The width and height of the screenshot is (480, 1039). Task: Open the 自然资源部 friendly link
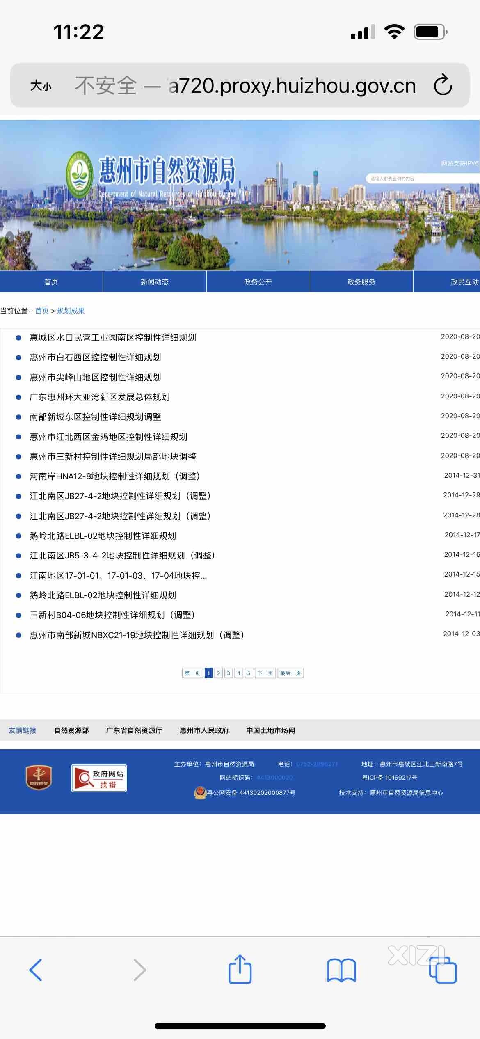pyautogui.click(x=71, y=730)
